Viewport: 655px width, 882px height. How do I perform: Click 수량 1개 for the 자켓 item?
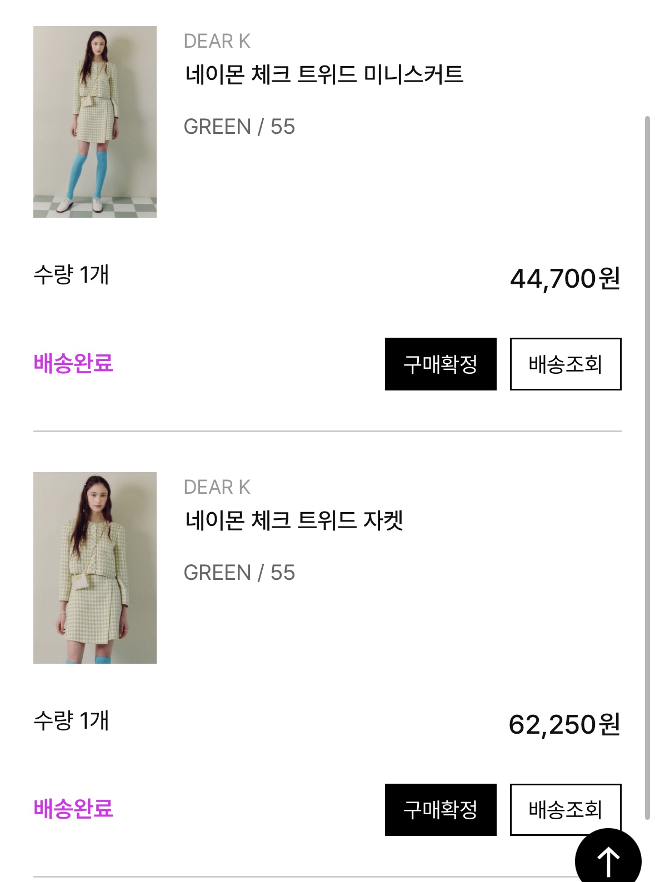point(71,720)
